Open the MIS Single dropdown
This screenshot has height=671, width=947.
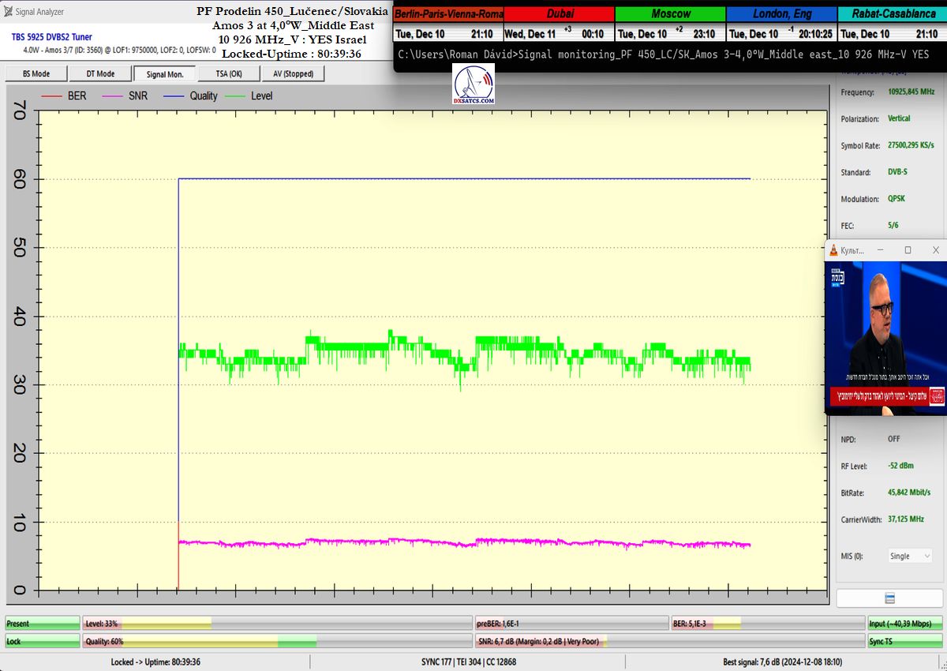pyautogui.click(x=910, y=556)
